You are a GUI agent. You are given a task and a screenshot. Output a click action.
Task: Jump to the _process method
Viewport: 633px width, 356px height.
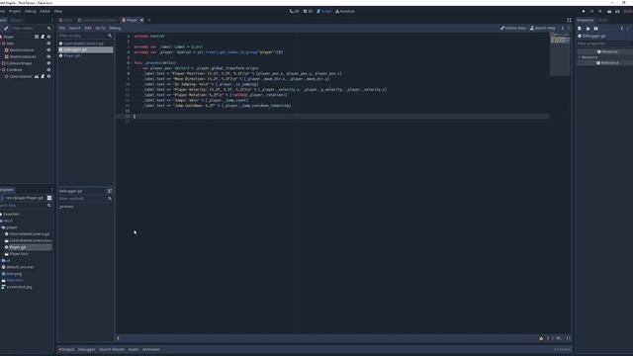(66, 207)
